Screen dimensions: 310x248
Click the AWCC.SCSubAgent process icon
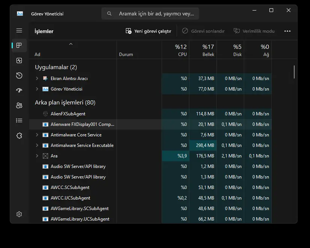[x=45, y=188]
